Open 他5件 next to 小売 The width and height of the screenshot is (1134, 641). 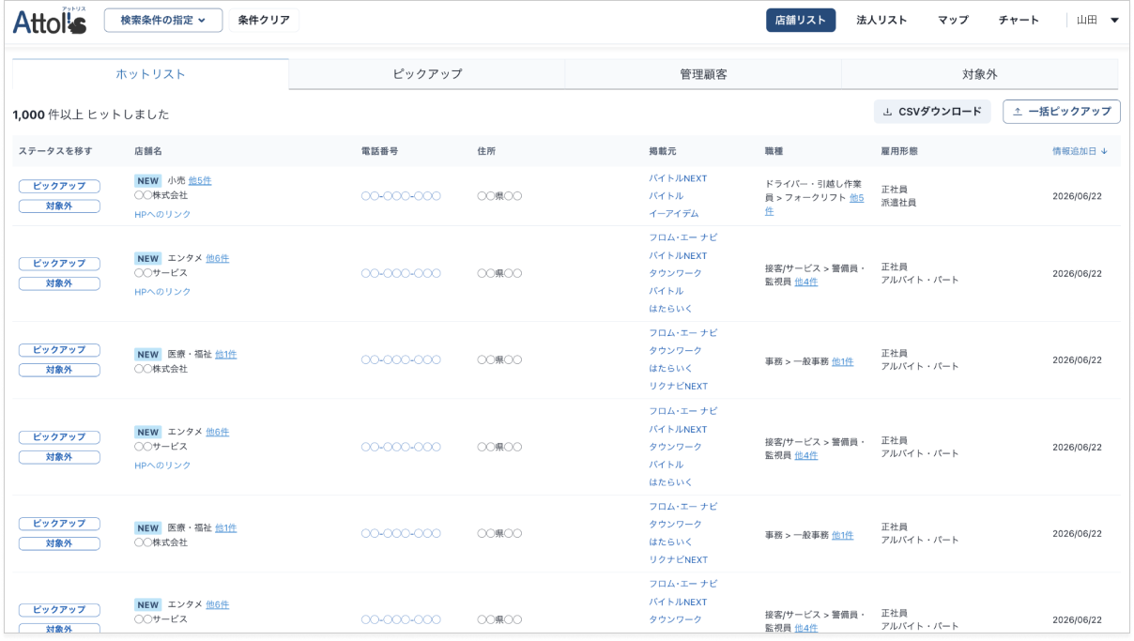[x=200, y=180]
